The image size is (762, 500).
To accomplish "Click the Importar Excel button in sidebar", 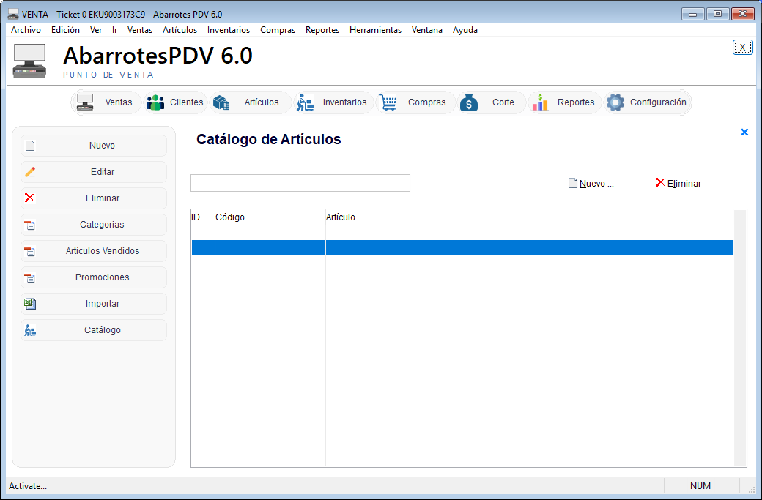I will 94,304.
